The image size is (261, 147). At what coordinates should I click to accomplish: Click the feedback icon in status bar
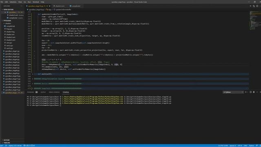pyautogui.click(x=257, y=145)
